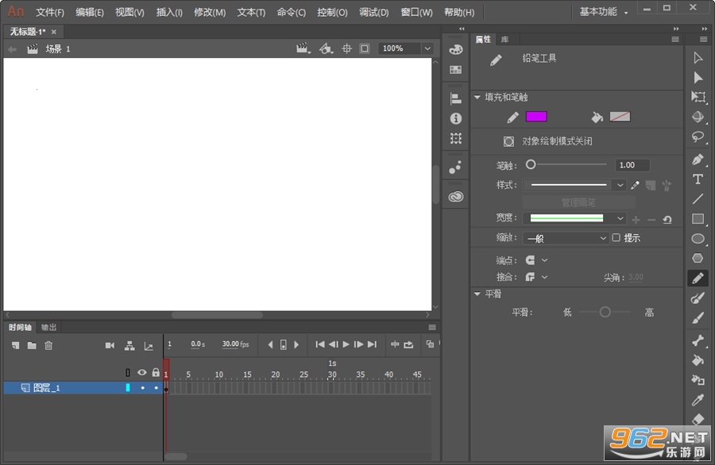Open the Info panel icon
The height and width of the screenshot is (465, 715).
coord(455,118)
